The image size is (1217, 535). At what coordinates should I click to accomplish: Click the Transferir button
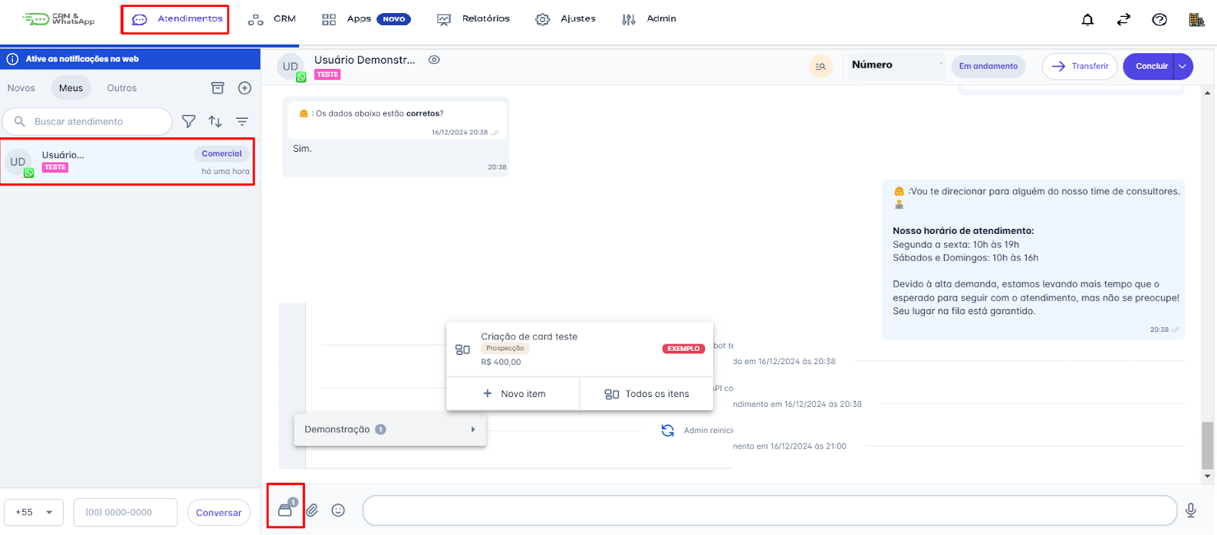[1080, 67]
